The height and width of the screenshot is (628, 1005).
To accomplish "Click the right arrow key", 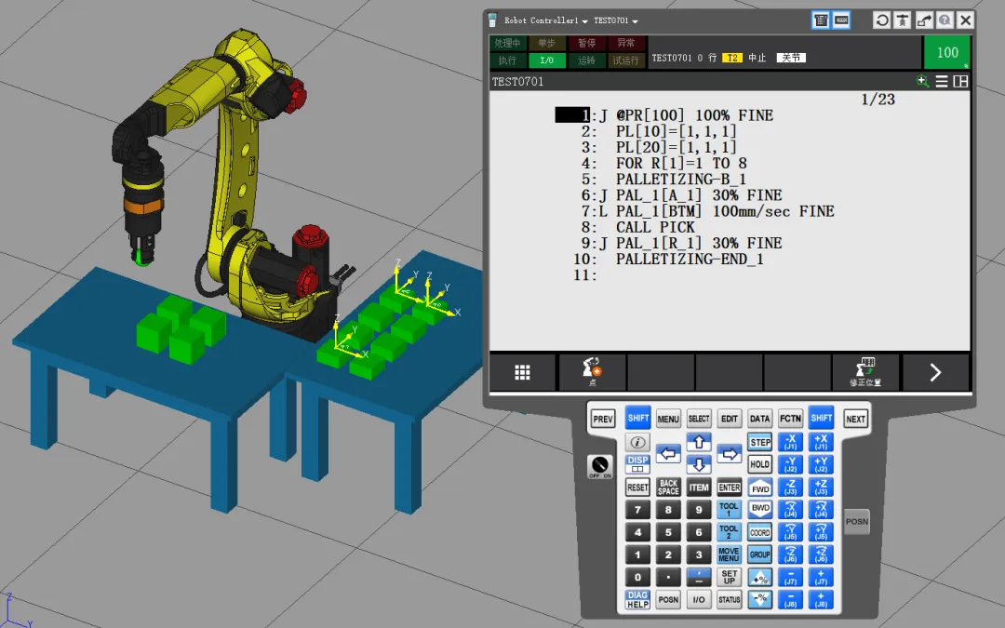I will pyautogui.click(x=730, y=454).
